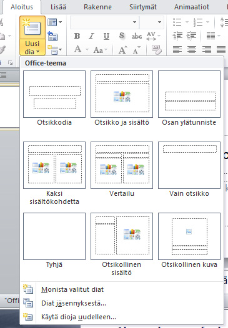Open the font name combo box
The width and height of the screenshot is (228, 328).
tap(104, 22)
